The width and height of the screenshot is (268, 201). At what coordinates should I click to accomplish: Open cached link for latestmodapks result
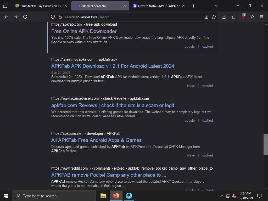click(208, 86)
